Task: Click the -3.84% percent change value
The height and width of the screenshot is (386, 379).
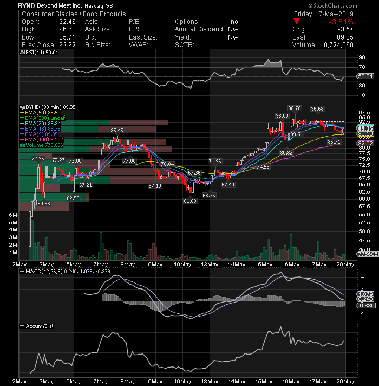Action: 341,22
